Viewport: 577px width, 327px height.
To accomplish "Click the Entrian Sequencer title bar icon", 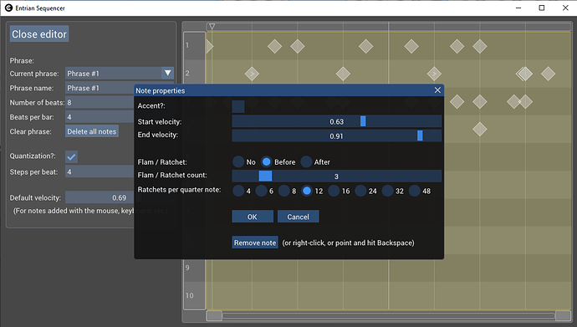I will 8,8.
